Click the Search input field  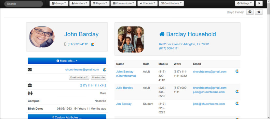tap(24, 4)
